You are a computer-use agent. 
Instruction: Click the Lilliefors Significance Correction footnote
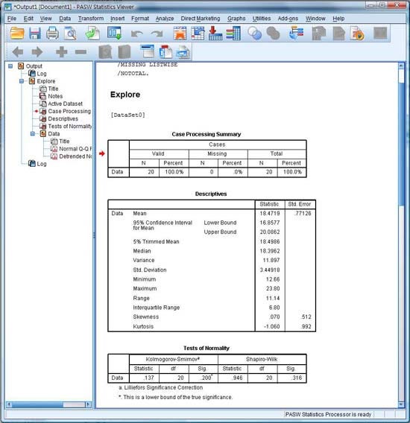[161, 388]
